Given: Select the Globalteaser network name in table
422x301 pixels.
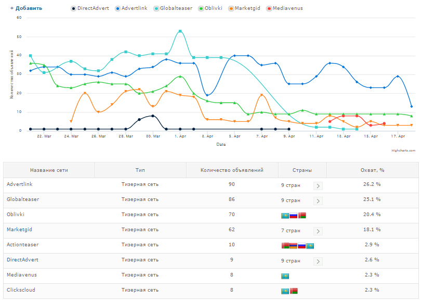Looking at the screenshot, I should point(23,199).
